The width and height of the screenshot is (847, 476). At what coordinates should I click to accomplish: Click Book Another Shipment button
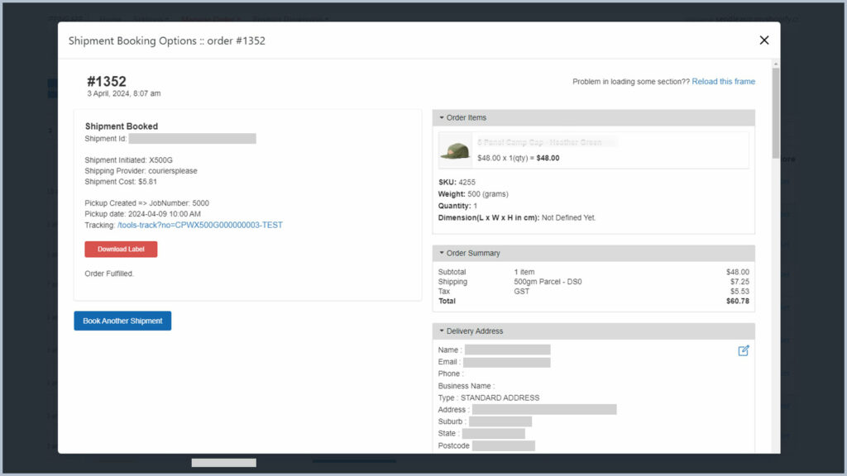point(122,321)
